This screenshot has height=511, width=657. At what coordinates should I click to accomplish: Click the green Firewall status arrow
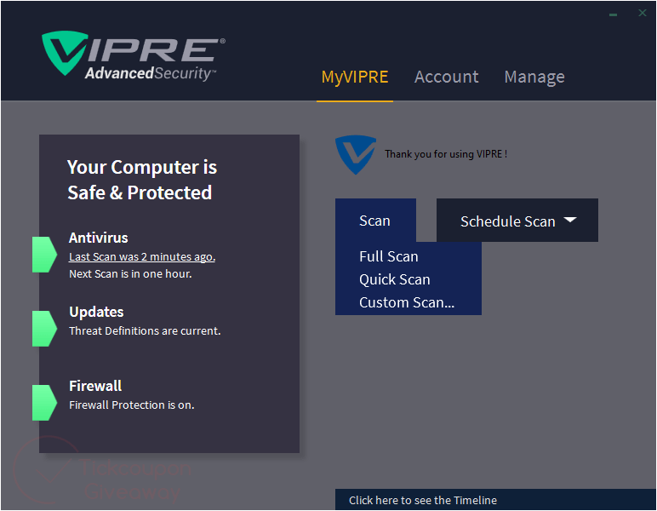click(x=44, y=403)
